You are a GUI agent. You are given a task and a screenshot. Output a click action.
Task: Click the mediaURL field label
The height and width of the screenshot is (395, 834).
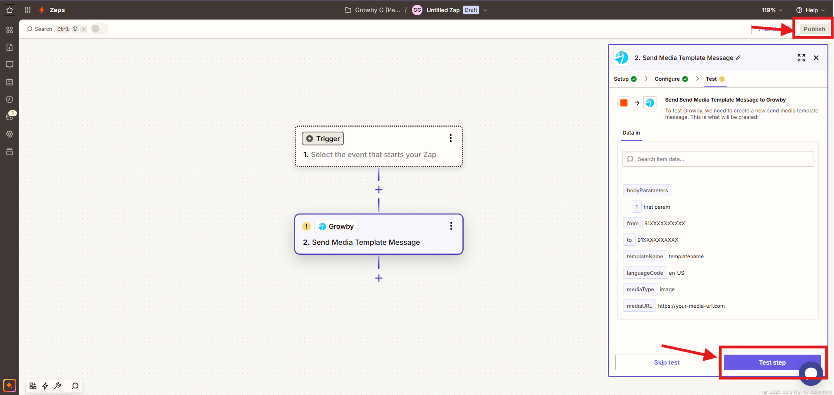point(639,306)
